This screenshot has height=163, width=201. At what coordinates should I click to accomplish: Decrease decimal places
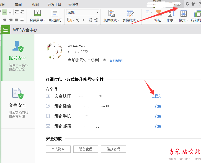tap(96, 20)
